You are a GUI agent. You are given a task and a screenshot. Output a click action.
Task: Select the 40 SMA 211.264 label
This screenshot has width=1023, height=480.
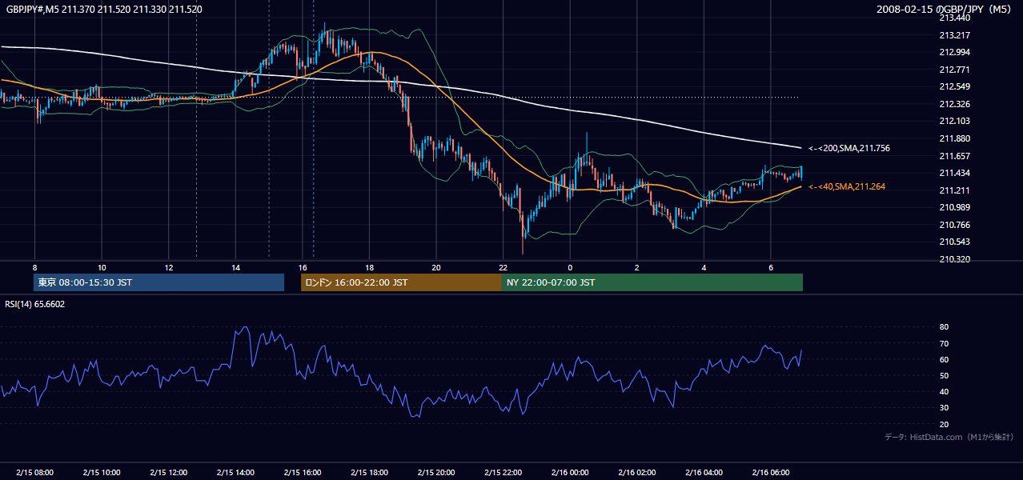847,186
